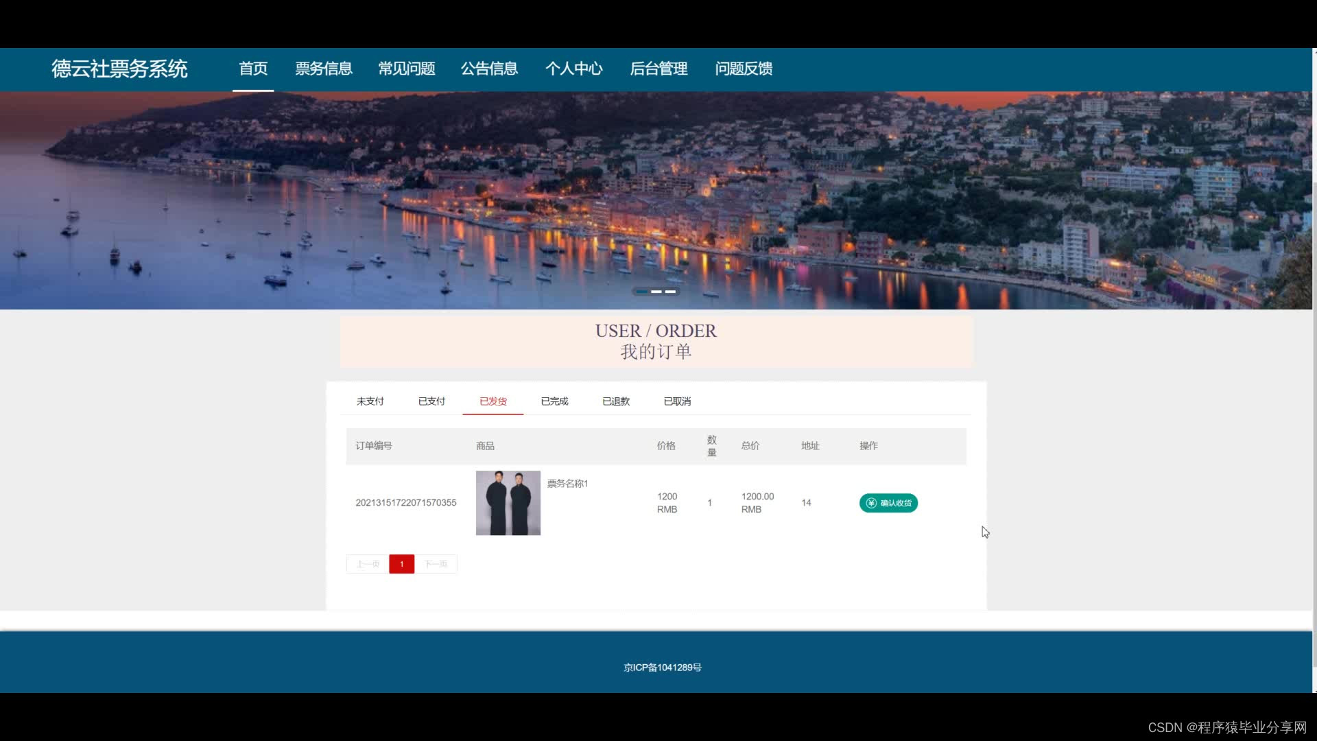Screen dimensions: 1317x741
Task: Open the 已支付 orders tab
Action: pyautogui.click(x=431, y=401)
